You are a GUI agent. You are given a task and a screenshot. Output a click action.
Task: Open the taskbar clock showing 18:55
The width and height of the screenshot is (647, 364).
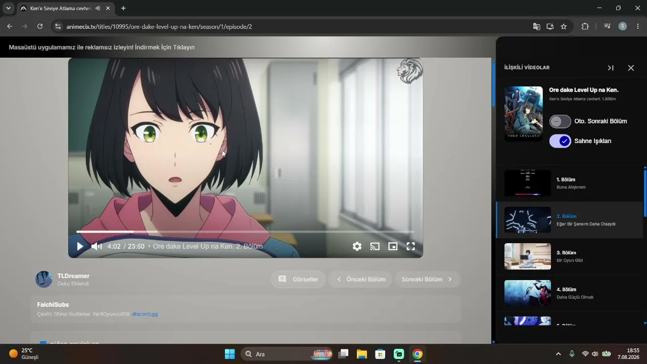tap(629, 354)
